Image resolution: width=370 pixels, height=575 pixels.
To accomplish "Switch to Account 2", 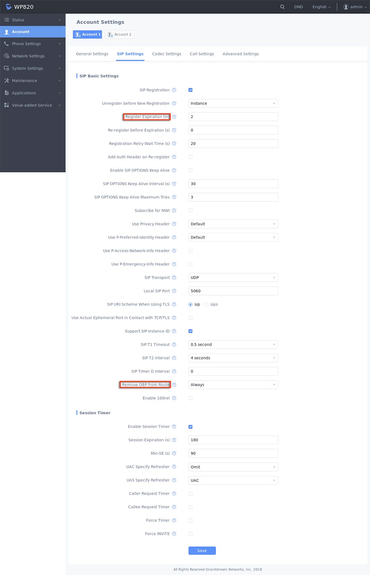I will (x=120, y=34).
